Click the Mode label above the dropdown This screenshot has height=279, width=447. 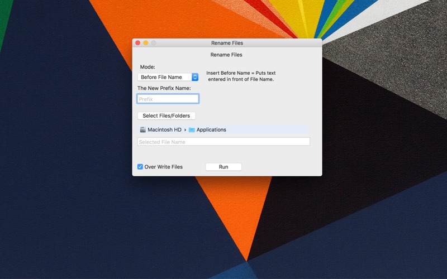point(148,67)
